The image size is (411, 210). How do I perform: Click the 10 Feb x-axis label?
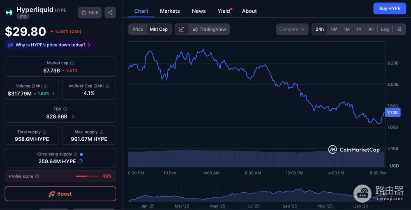(170, 173)
